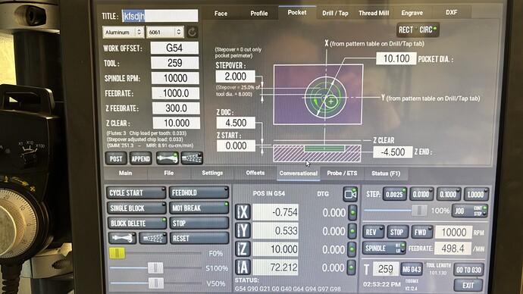Toggle BLOCK DELETE option
Viewport: 523px width, 294px height.
136,223
